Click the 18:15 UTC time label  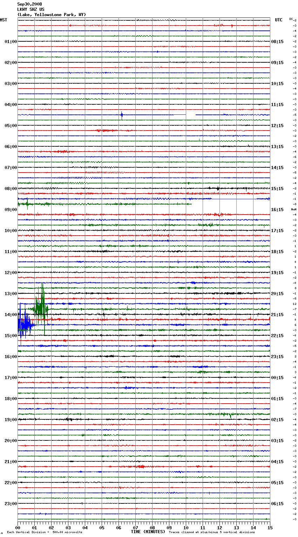[x=277, y=252]
